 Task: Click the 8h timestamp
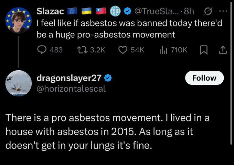189,11
